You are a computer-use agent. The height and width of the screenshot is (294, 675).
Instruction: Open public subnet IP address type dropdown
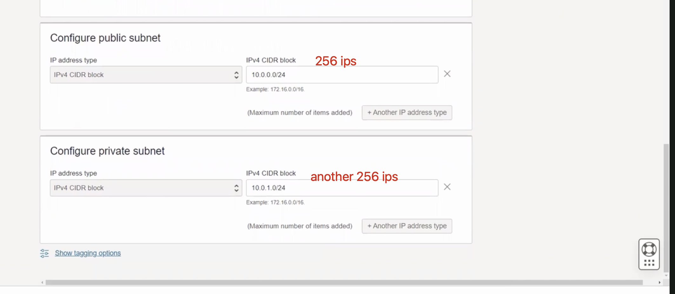[146, 75]
